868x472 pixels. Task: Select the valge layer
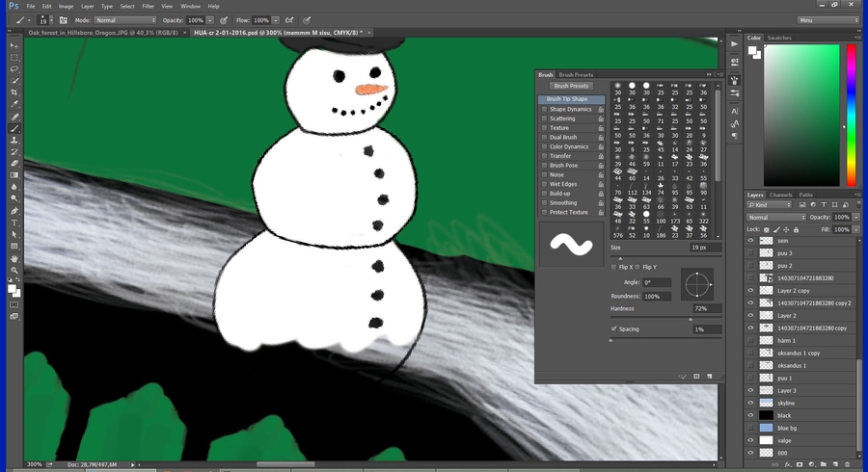click(801, 440)
